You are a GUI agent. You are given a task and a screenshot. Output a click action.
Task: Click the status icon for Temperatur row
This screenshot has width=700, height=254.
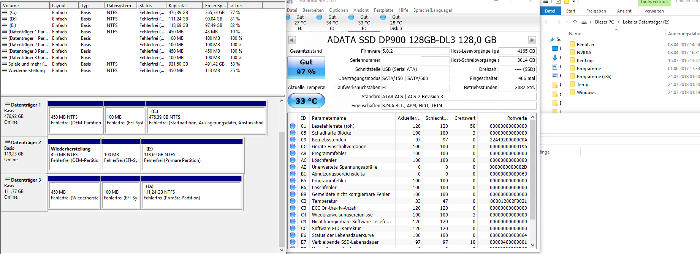click(293, 201)
